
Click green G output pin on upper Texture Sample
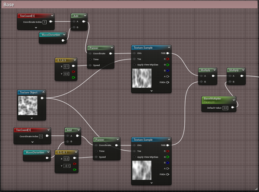coord(168,65)
